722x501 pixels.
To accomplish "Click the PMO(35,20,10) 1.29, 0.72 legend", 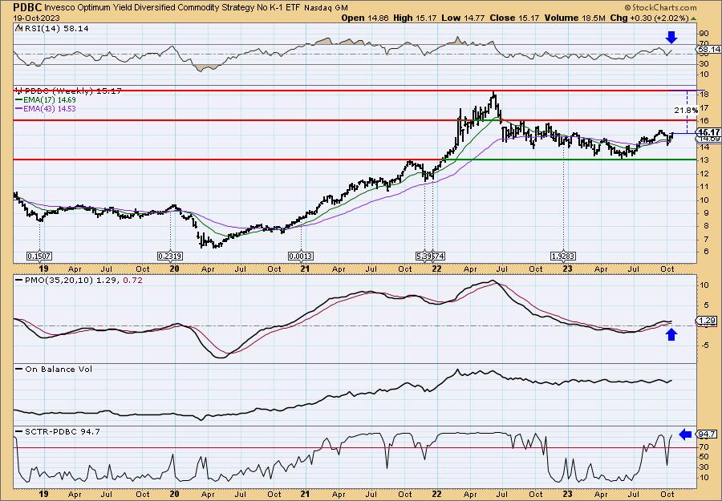I will click(x=79, y=279).
